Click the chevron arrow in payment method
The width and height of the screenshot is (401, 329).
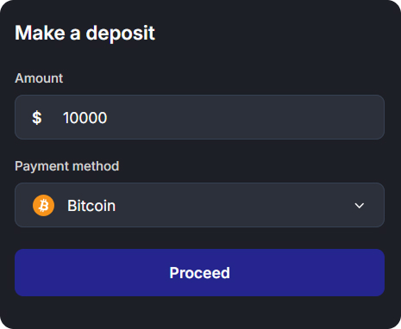pyautogui.click(x=360, y=206)
